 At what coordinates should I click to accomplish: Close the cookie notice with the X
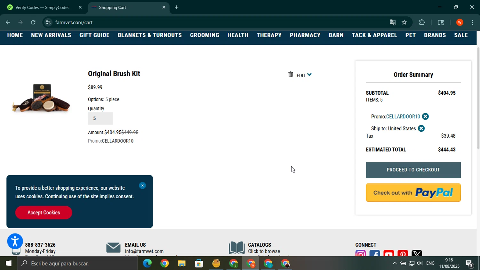click(x=143, y=186)
